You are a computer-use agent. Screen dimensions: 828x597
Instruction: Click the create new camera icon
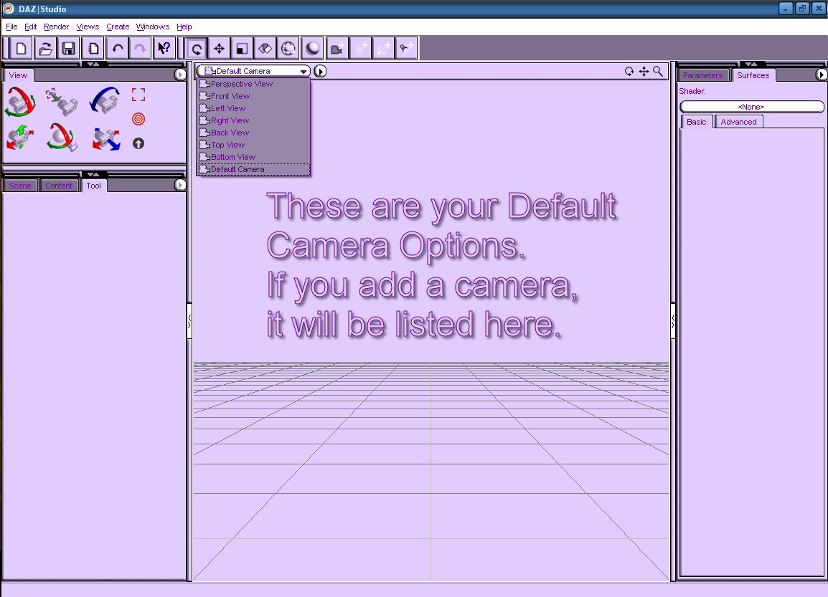(337, 49)
